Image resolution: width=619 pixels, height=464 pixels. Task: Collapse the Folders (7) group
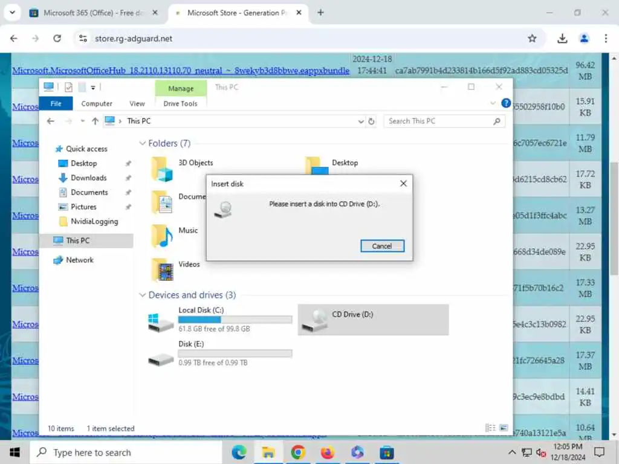coord(143,143)
